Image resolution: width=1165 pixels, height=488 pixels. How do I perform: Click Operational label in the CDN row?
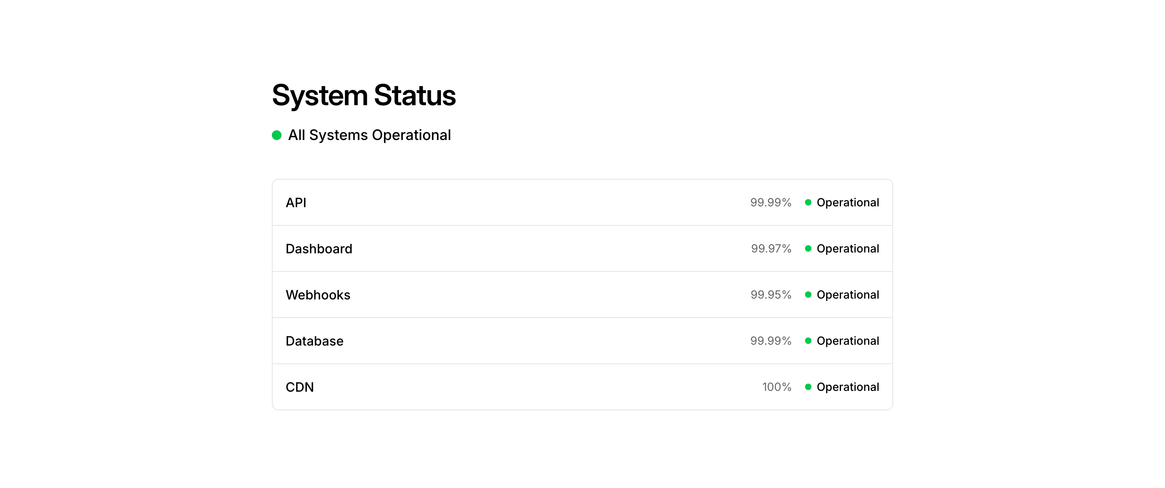point(847,387)
